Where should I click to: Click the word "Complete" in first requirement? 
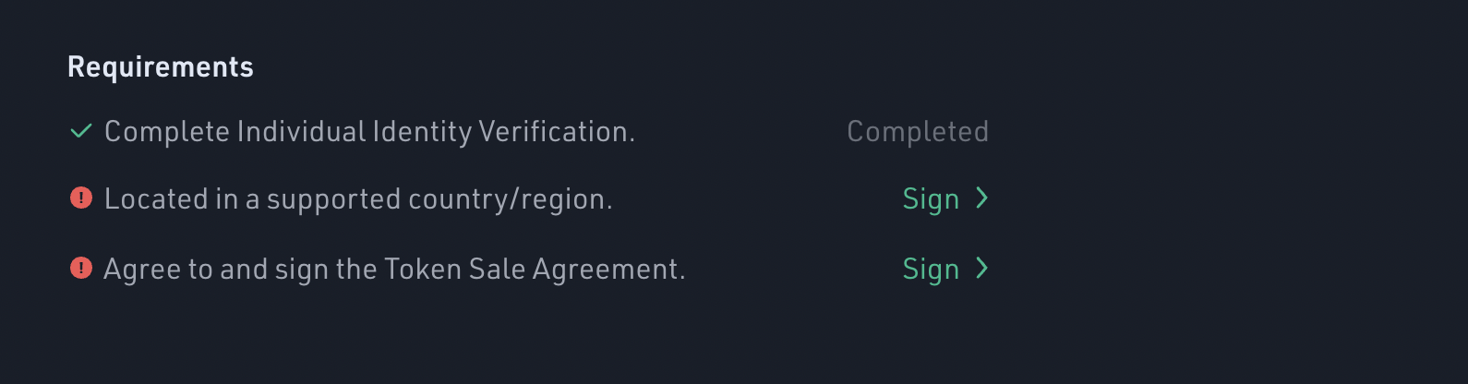click(x=167, y=132)
